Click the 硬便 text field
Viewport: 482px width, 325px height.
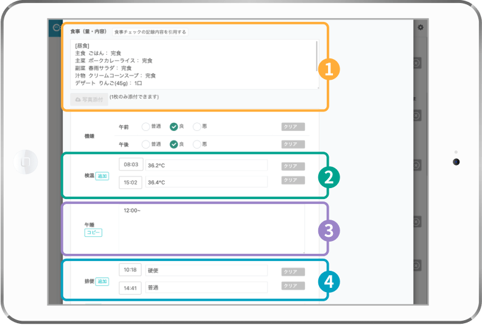[206, 270]
